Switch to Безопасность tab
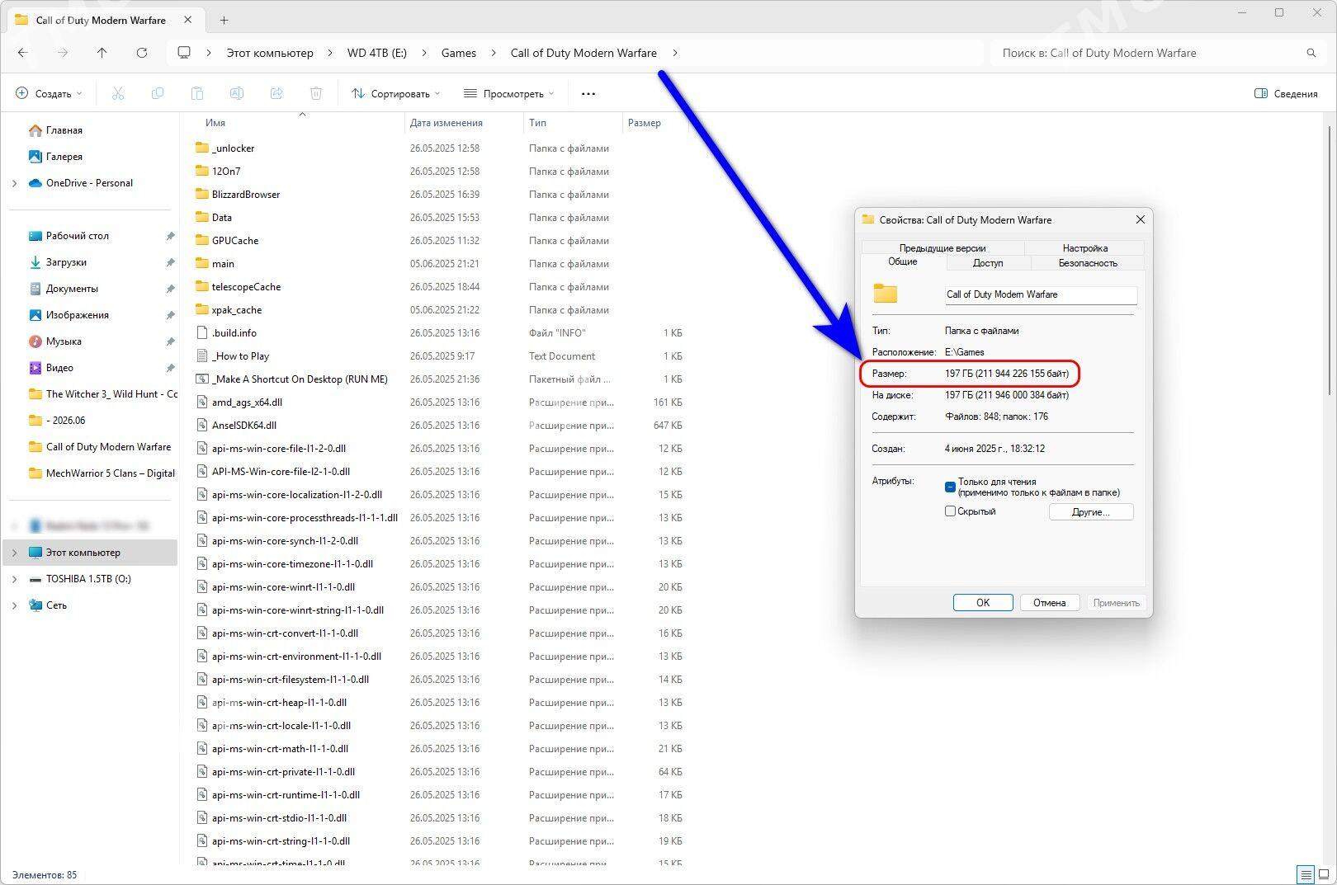1337x885 pixels. (x=1088, y=263)
